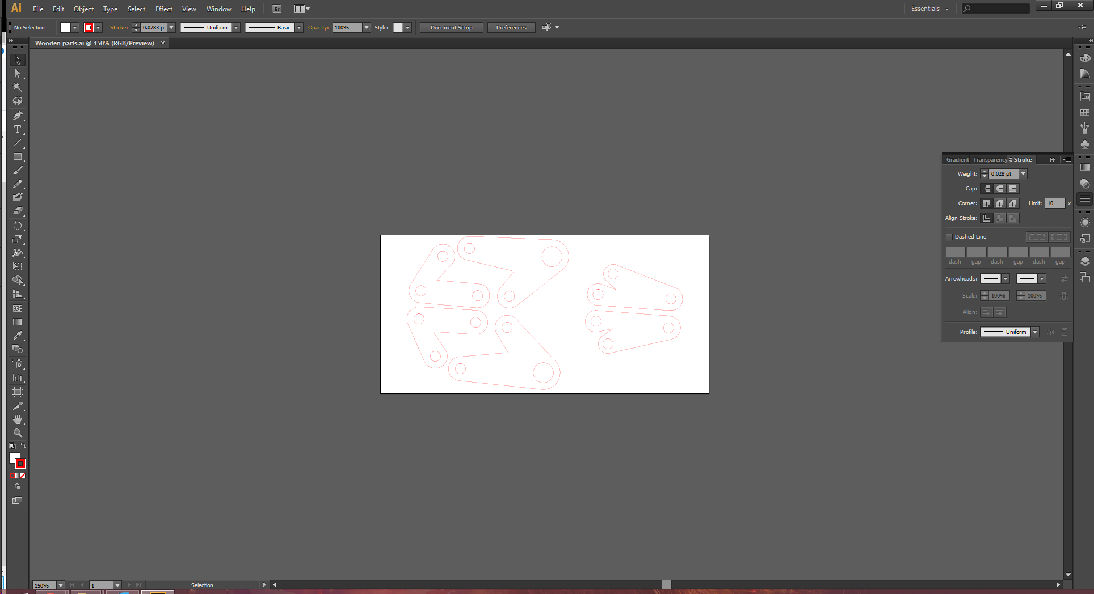Select the Selection (black arrow) tool
The height and width of the screenshot is (594, 1094).
(18, 60)
